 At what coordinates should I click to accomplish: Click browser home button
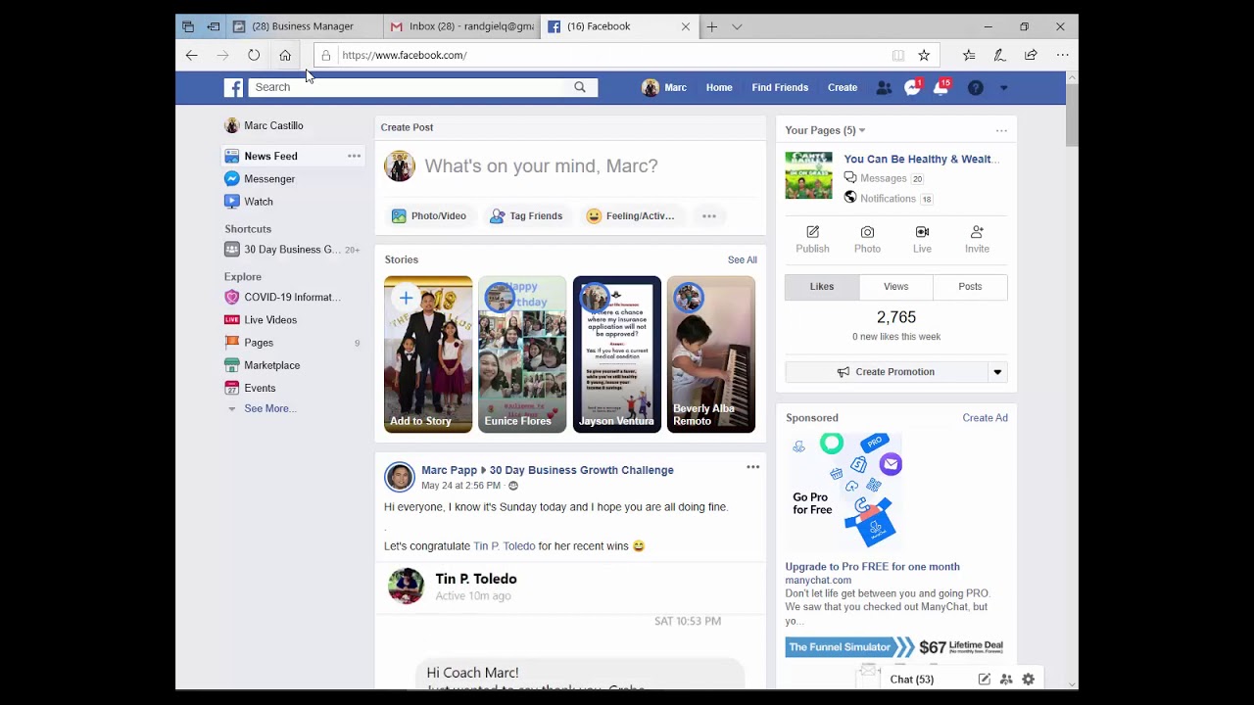tap(285, 55)
